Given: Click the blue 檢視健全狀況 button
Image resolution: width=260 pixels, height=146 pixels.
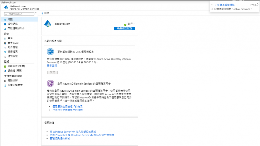Looking at the screenshot, I should pyautogui.click(x=124, y=28).
